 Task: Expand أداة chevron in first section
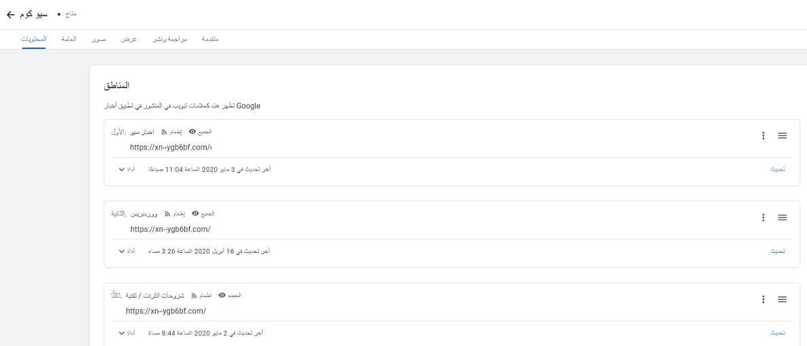pyautogui.click(x=122, y=169)
